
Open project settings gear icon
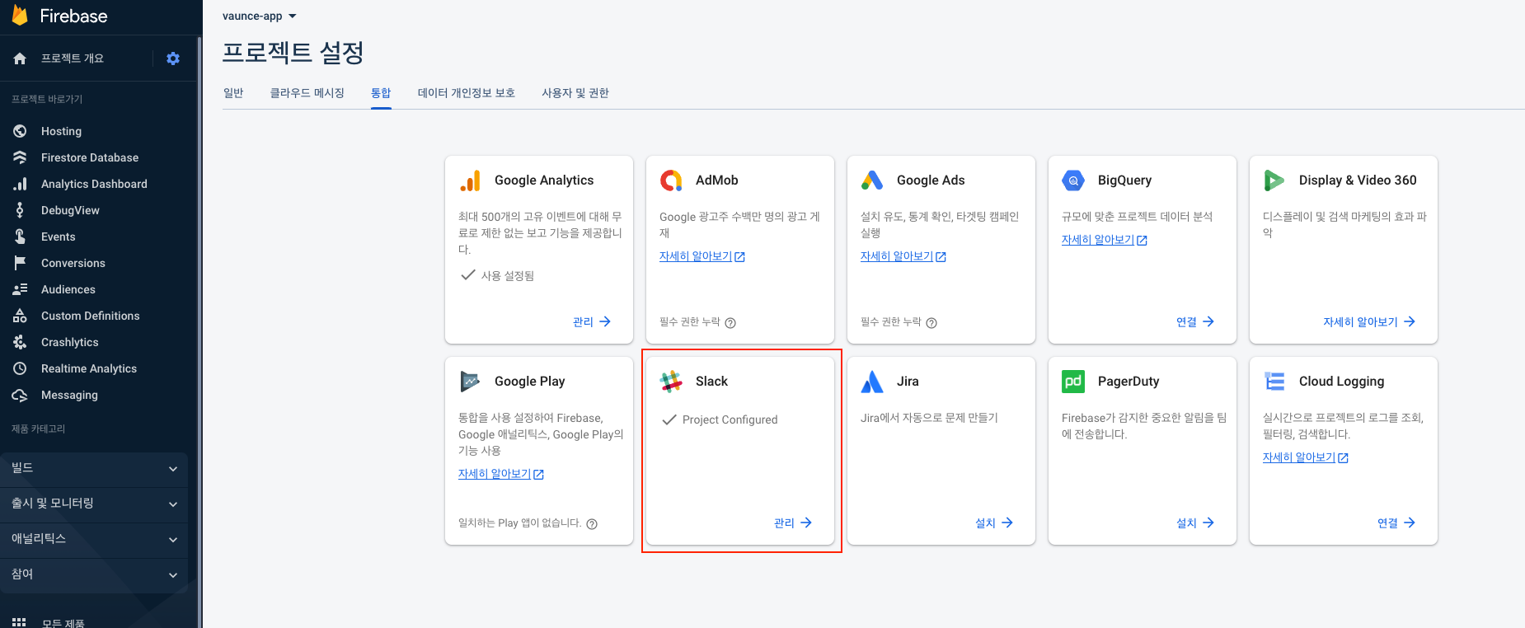[x=173, y=59]
